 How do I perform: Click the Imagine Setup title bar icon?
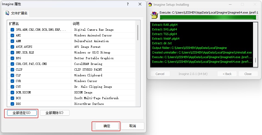pos(150,4)
